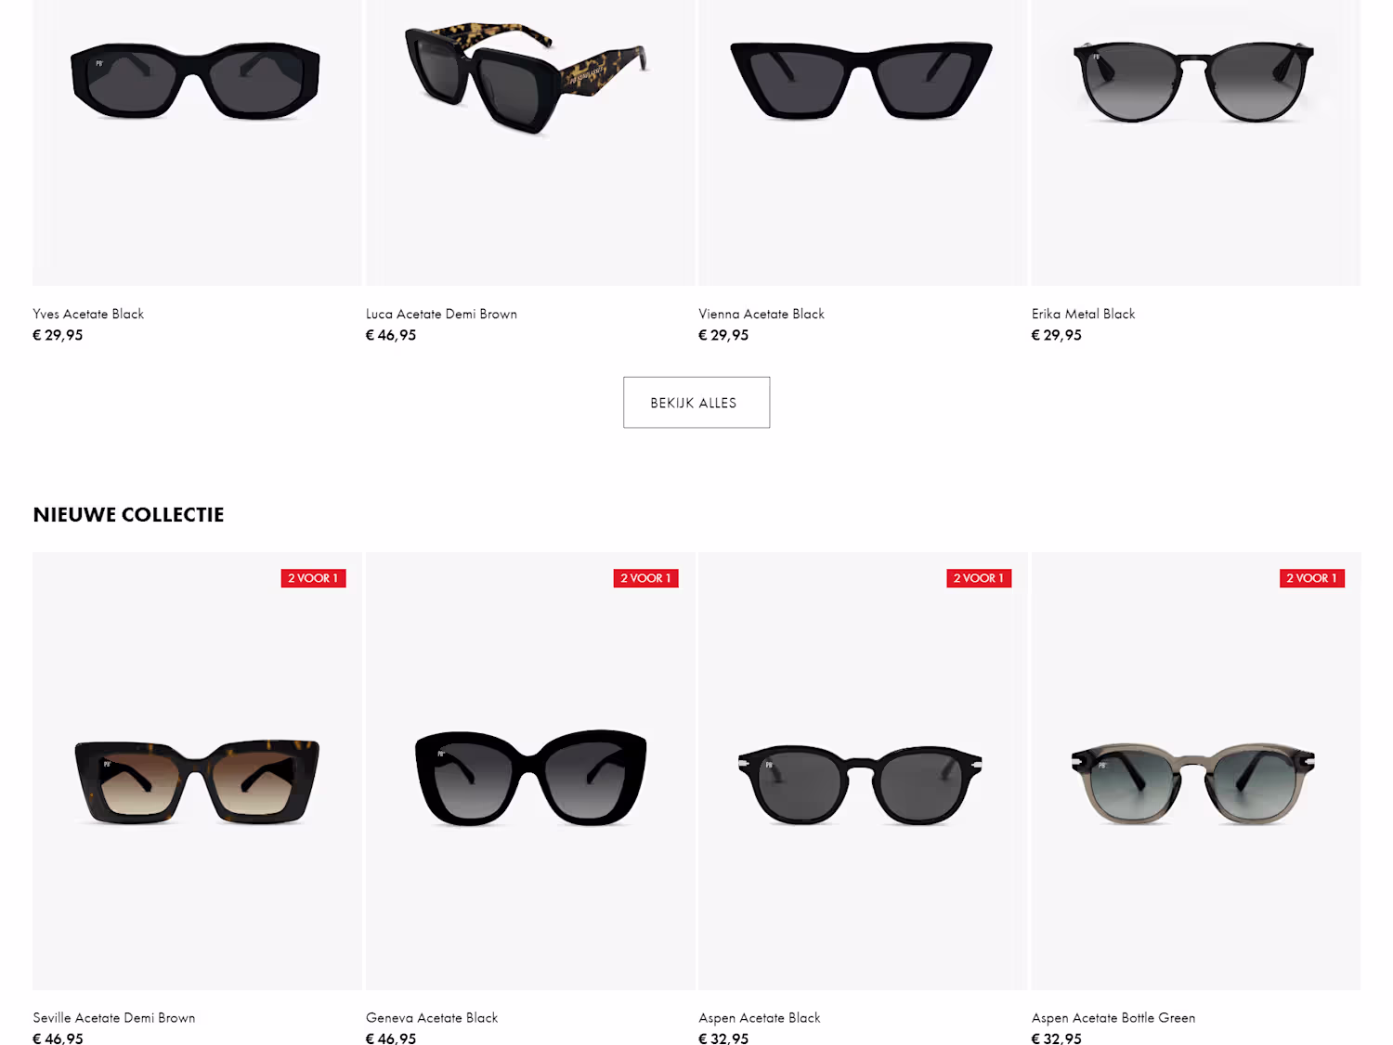The width and height of the screenshot is (1393, 1045).
Task: Click the 2 VOOR 1 badge on Geneva
Action: 646,578
